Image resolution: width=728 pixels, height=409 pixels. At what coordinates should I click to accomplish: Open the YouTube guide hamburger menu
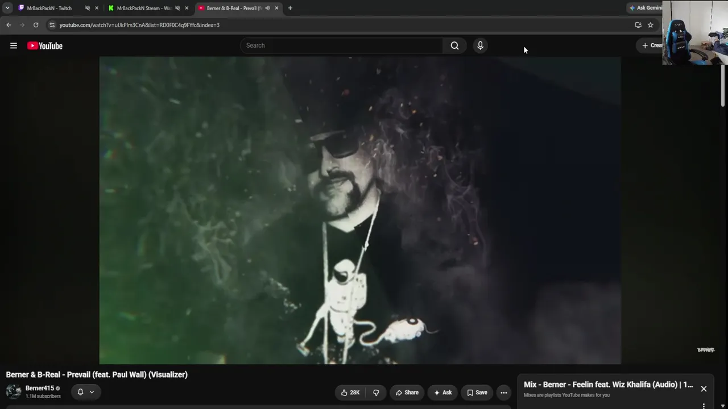pyautogui.click(x=14, y=45)
